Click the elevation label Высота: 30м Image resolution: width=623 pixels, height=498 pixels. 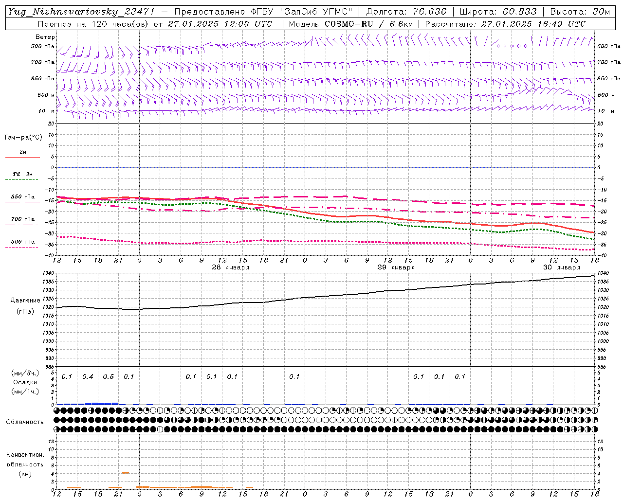[580, 12]
